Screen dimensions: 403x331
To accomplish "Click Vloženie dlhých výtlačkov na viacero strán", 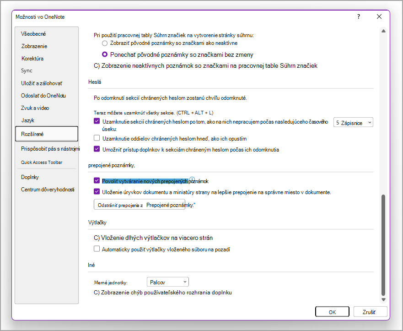I will tap(153, 238).
